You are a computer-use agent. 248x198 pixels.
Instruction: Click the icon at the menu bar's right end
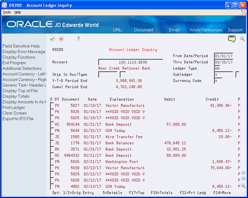coord(244,12)
